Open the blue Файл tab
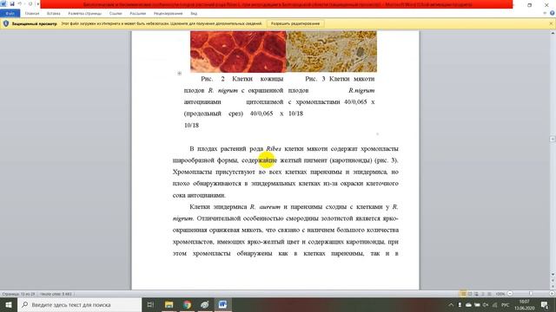 point(10,14)
